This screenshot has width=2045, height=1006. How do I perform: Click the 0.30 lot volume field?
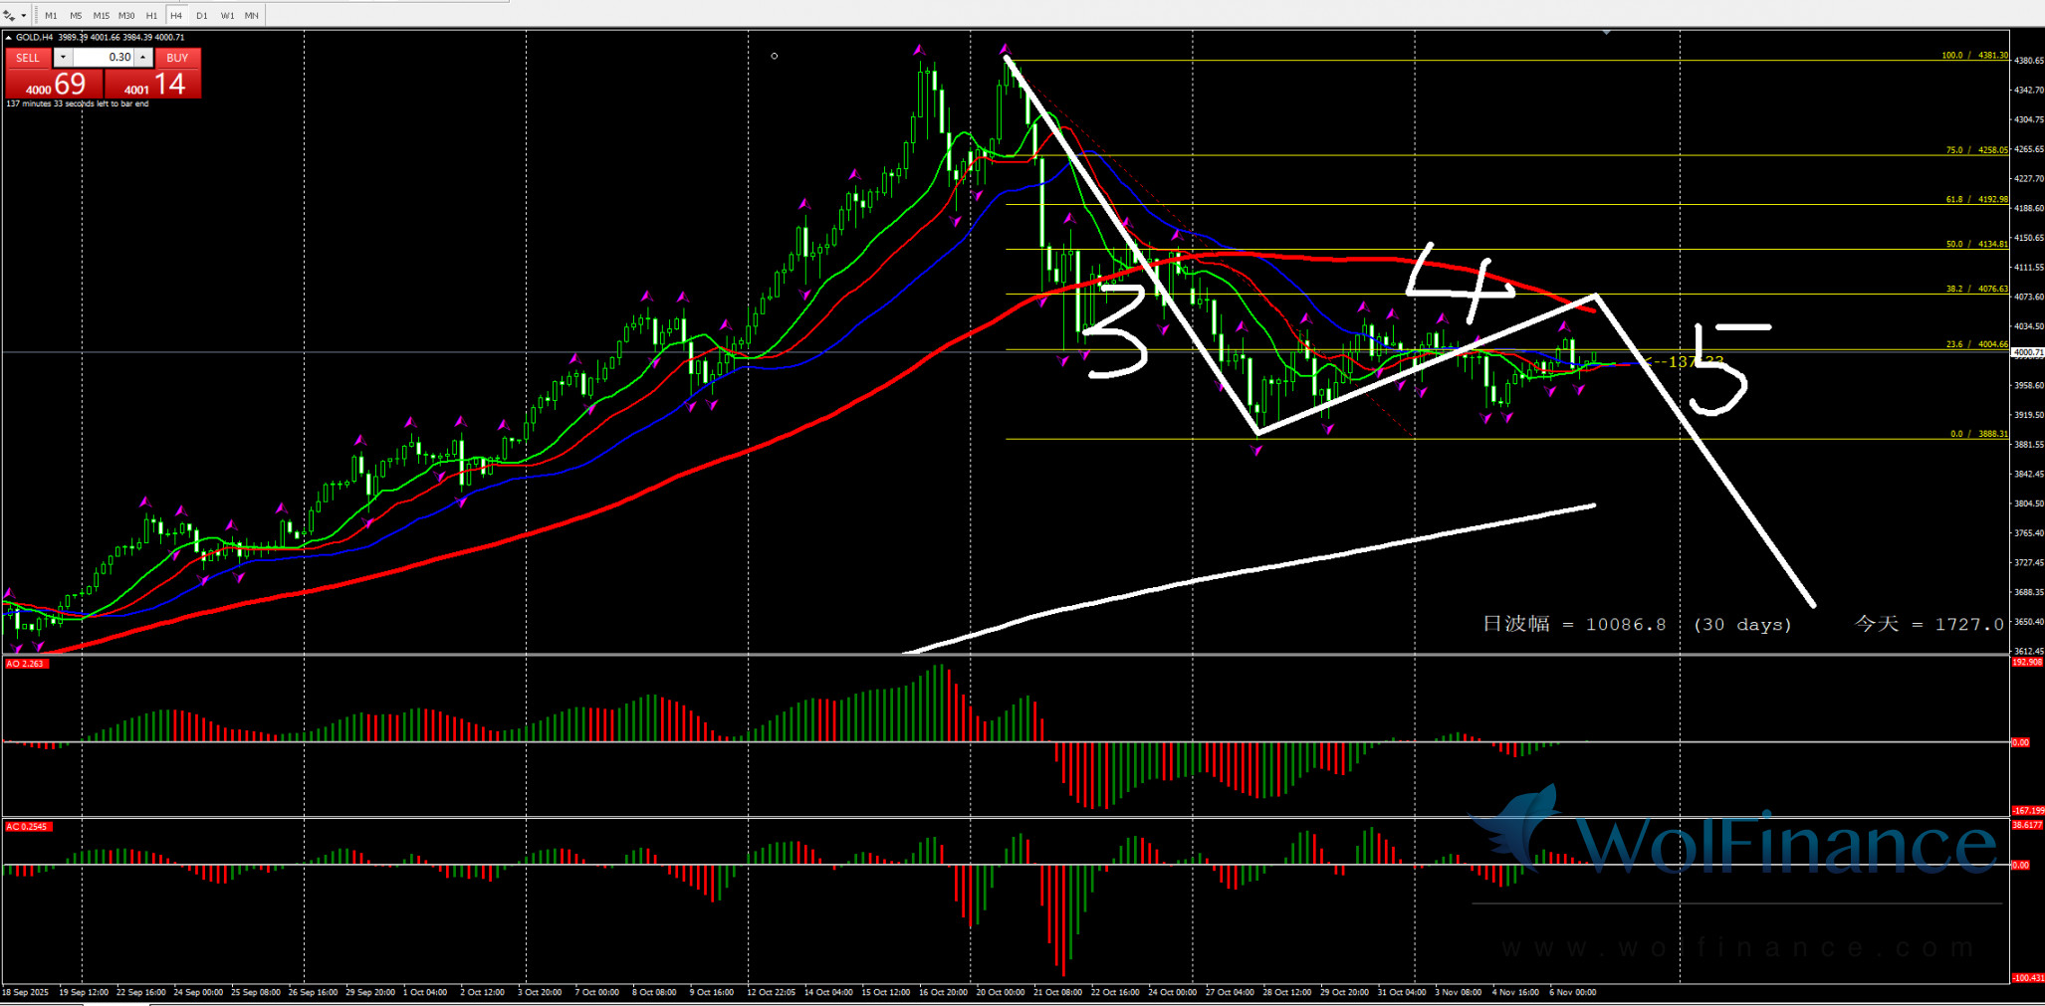pos(104,58)
